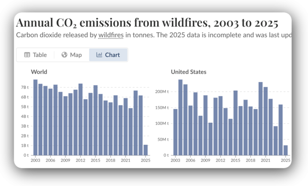Click the 200M t label on US axis
Viewport: 308px width, 186px height.
tap(162, 92)
